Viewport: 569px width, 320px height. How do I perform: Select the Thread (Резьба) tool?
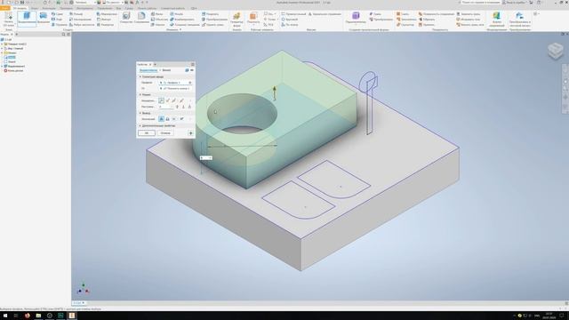[x=176, y=14]
